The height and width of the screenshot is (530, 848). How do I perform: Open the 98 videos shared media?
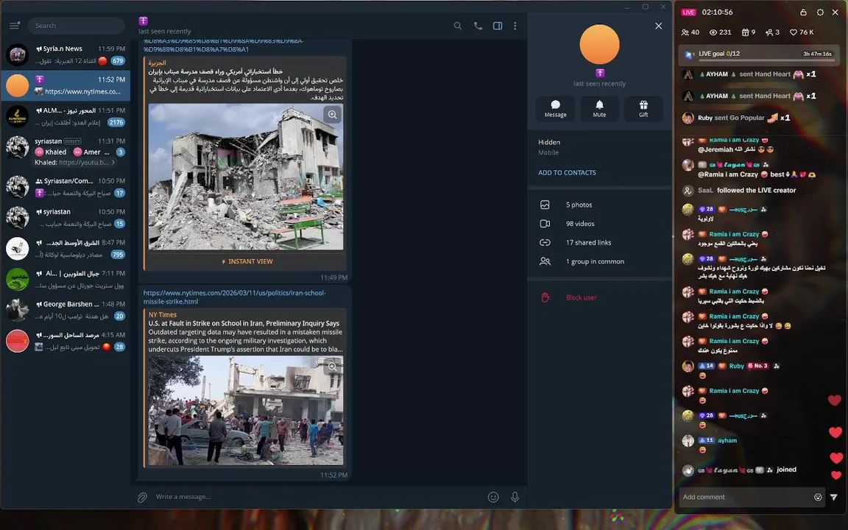599,224
